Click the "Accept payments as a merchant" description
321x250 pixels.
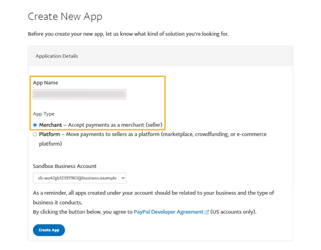pos(113,125)
